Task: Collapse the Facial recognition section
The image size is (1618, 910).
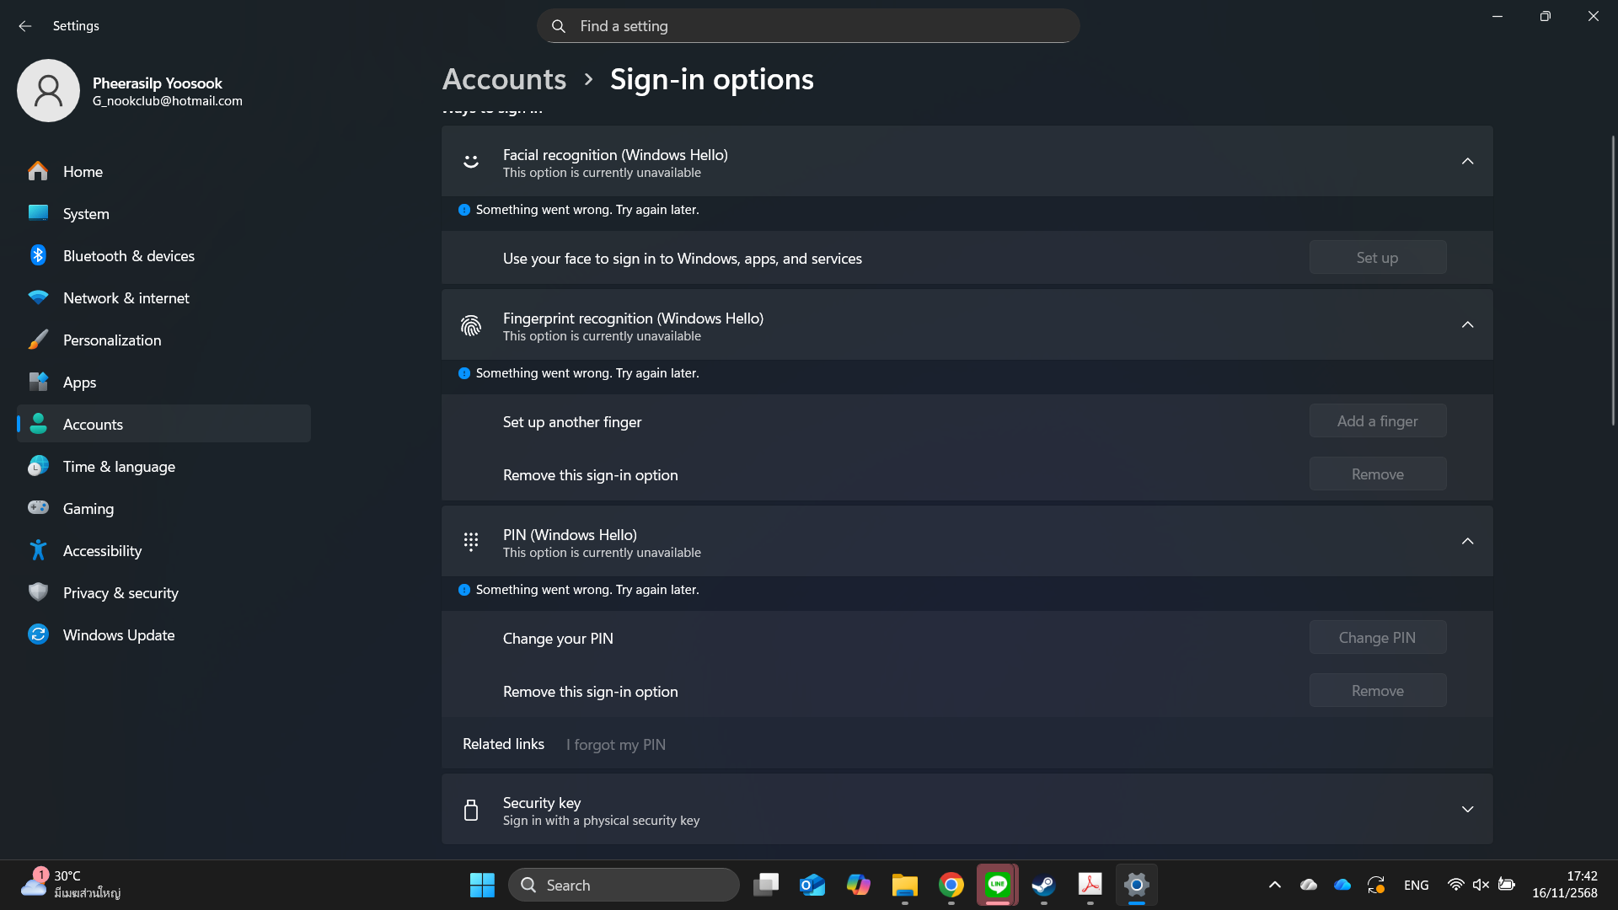Action: (x=1467, y=162)
